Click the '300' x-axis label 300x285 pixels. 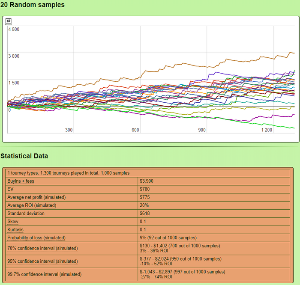[x=69, y=130]
